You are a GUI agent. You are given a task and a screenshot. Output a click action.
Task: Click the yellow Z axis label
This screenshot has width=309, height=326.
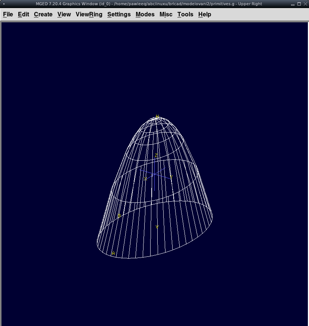pyautogui.click(x=156, y=155)
